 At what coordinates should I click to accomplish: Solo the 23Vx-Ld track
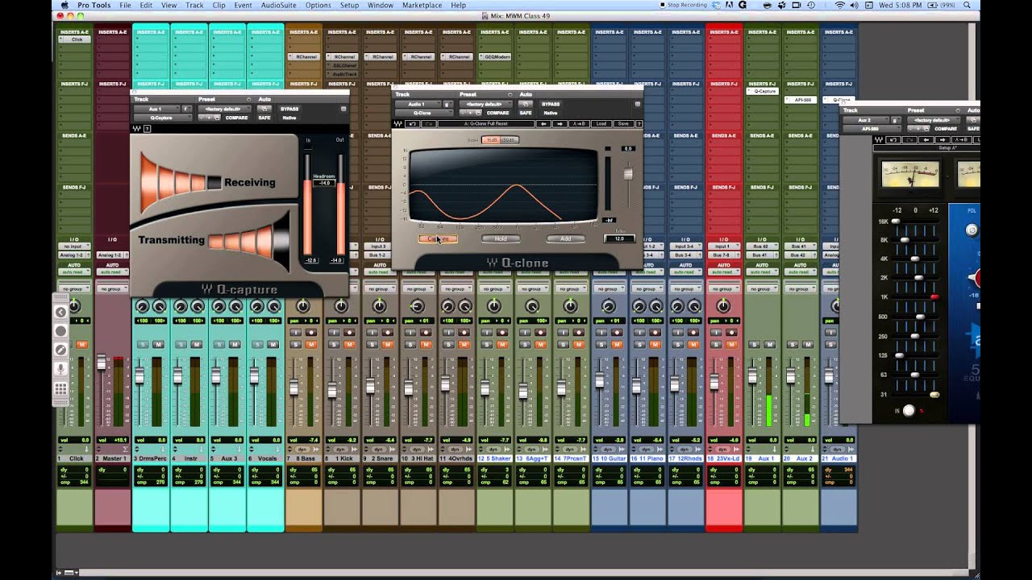point(714,344)
